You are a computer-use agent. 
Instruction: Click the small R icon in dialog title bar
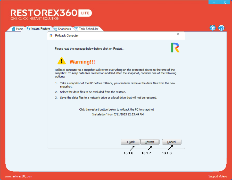pyautogui.click(x=51, y=35)
